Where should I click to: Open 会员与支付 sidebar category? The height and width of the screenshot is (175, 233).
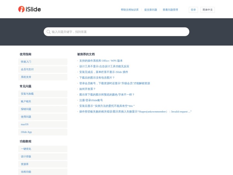(x=43, y=69)
